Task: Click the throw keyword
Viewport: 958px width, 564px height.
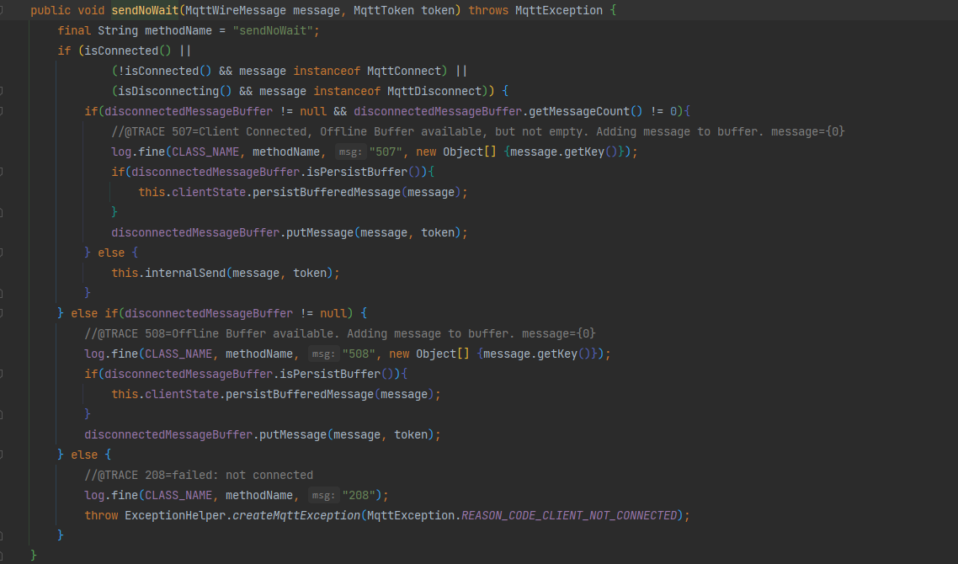Action: pyautogui.click(x=101, y=515)
